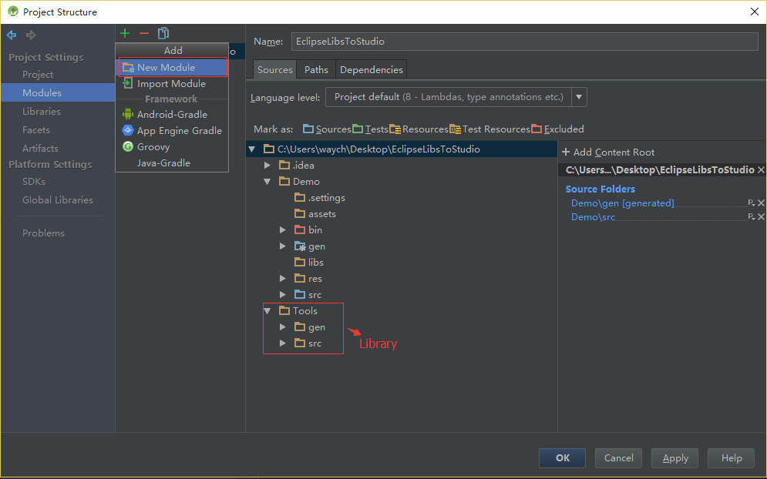Switch to the Paths tab
Image resolution: width=767 pixels, height=479 pixels.
[316, 70]
